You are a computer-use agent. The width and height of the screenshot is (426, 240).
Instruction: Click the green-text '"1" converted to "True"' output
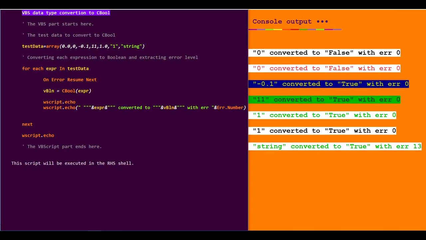[x=322, y=115]
